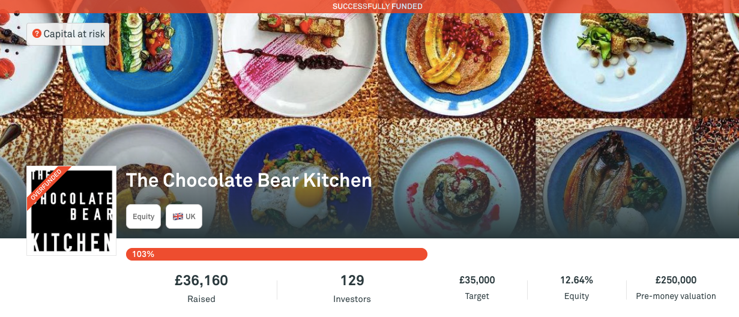This screenshot has height=317, width=739.
Task: Click the Target label
Action: coord(477,296)
